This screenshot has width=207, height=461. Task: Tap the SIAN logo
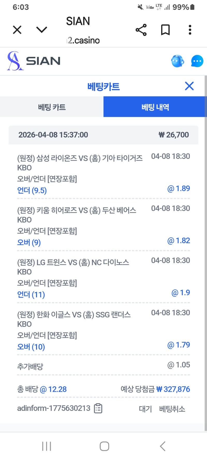(x=34, y=61)
